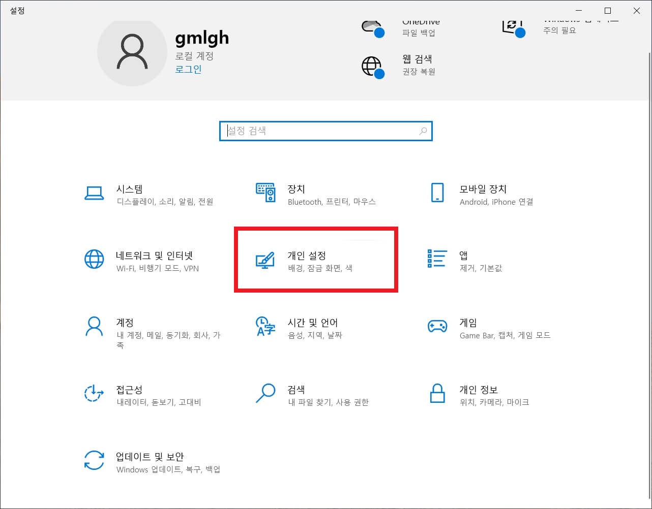Click the 시간 및 언어 title

pos(313,323)
